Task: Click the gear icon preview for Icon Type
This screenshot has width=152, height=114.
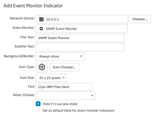Action: [x=42, y=67]
